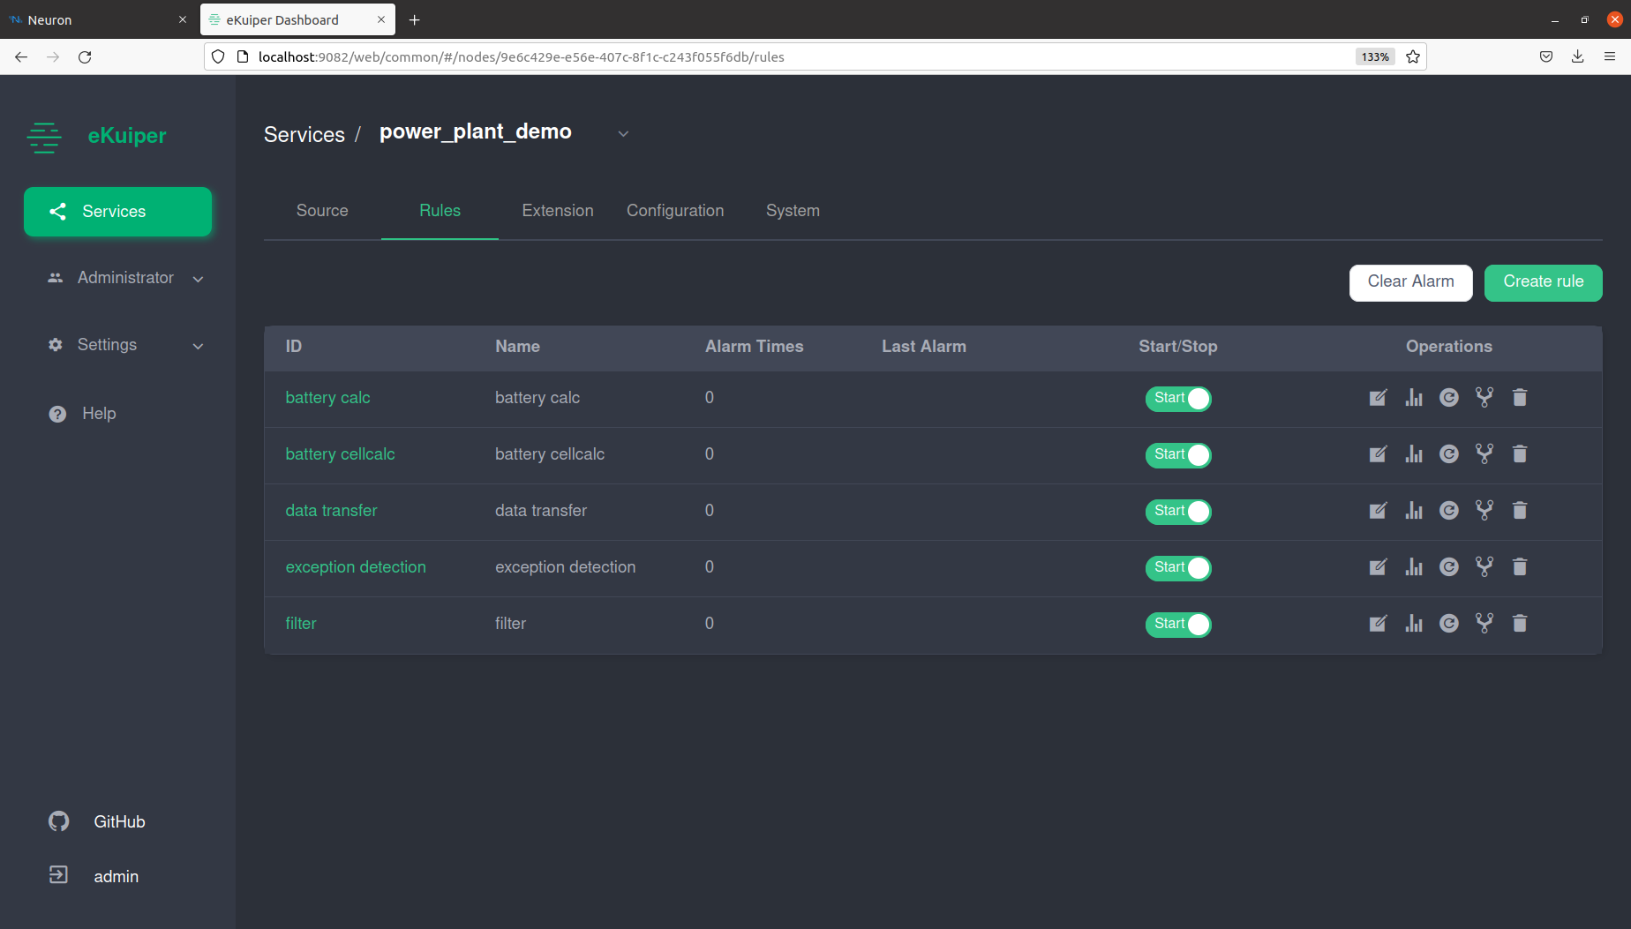Edit the exception detection rule
1631x929 pixels.
coord(1378,567)
